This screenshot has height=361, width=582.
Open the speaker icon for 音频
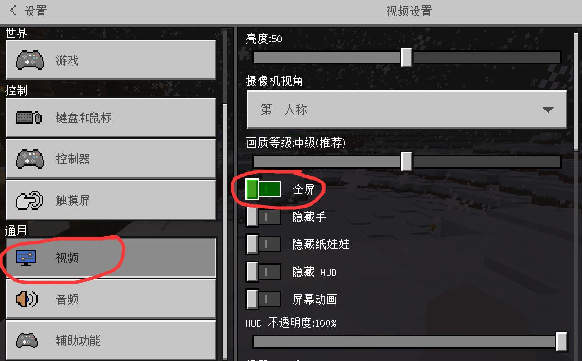click(27, 299)
